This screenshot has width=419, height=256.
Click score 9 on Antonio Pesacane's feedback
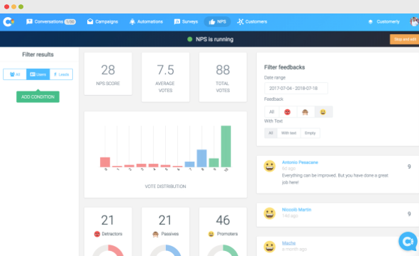(x=409, y=167)
